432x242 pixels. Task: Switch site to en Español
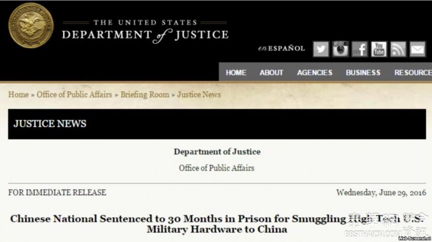(x=281, y=49)
